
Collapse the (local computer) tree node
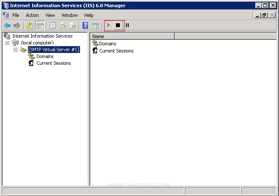click(x=7, y=43)
